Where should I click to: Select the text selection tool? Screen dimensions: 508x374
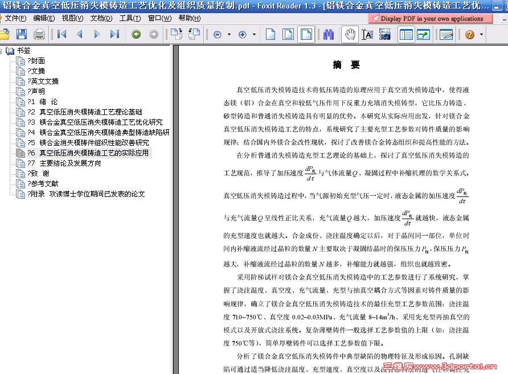(x=367, y=34)
